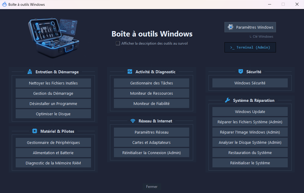
Task: Click the activity chart icon beside Activité & Diagnostic
Action: click(x=130, y=71)
